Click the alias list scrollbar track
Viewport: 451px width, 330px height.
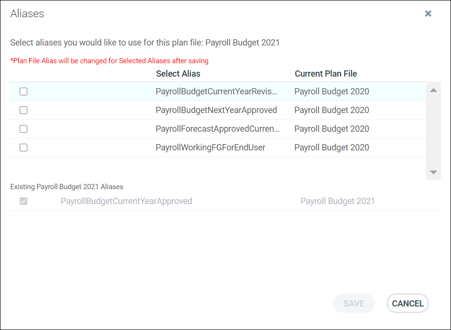point(433,131)
